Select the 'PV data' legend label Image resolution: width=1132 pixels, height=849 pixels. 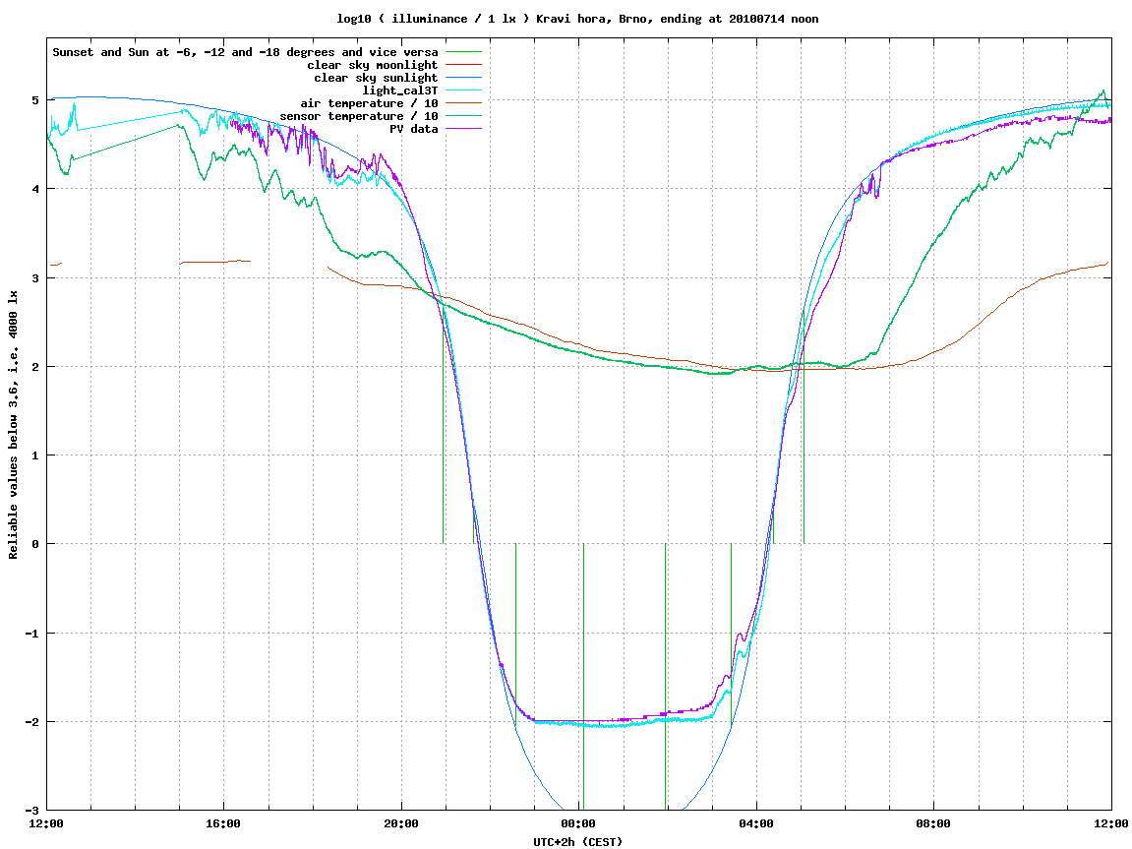coord(414,129)
